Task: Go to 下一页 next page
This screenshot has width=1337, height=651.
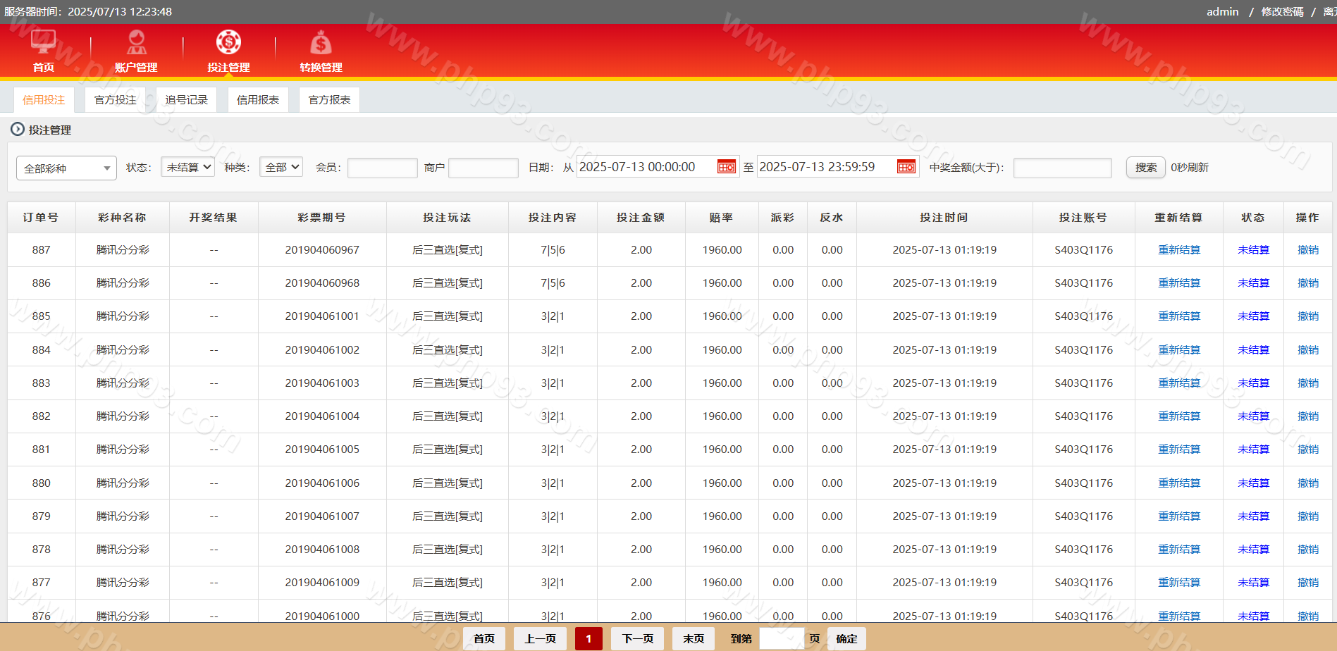Action: [637, 638]
